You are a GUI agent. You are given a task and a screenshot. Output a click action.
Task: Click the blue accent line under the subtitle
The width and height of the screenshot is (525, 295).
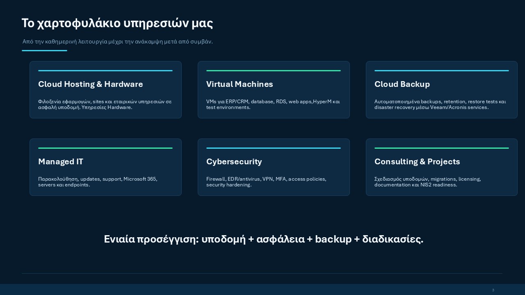coord(44,51)
